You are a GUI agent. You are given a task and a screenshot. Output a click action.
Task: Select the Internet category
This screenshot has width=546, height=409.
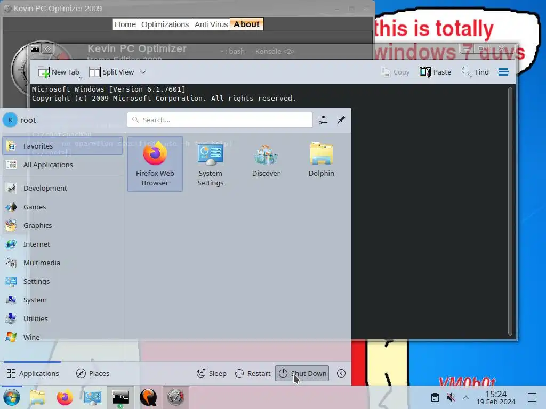(63, 244)
